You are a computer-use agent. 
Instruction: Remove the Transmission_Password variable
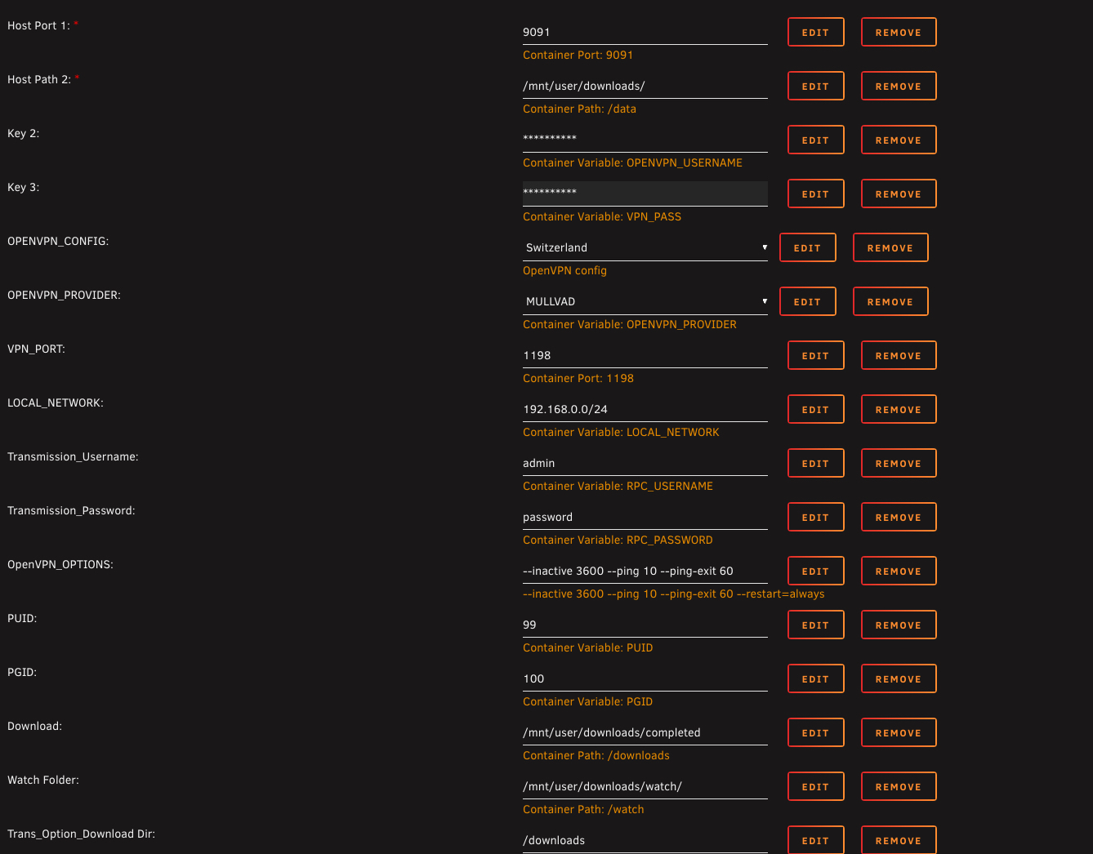[898, 517]
